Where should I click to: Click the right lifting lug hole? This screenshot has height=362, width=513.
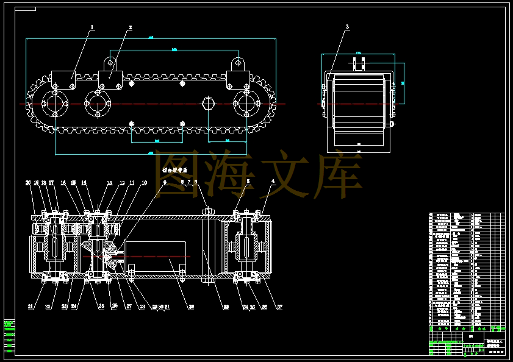238,62
